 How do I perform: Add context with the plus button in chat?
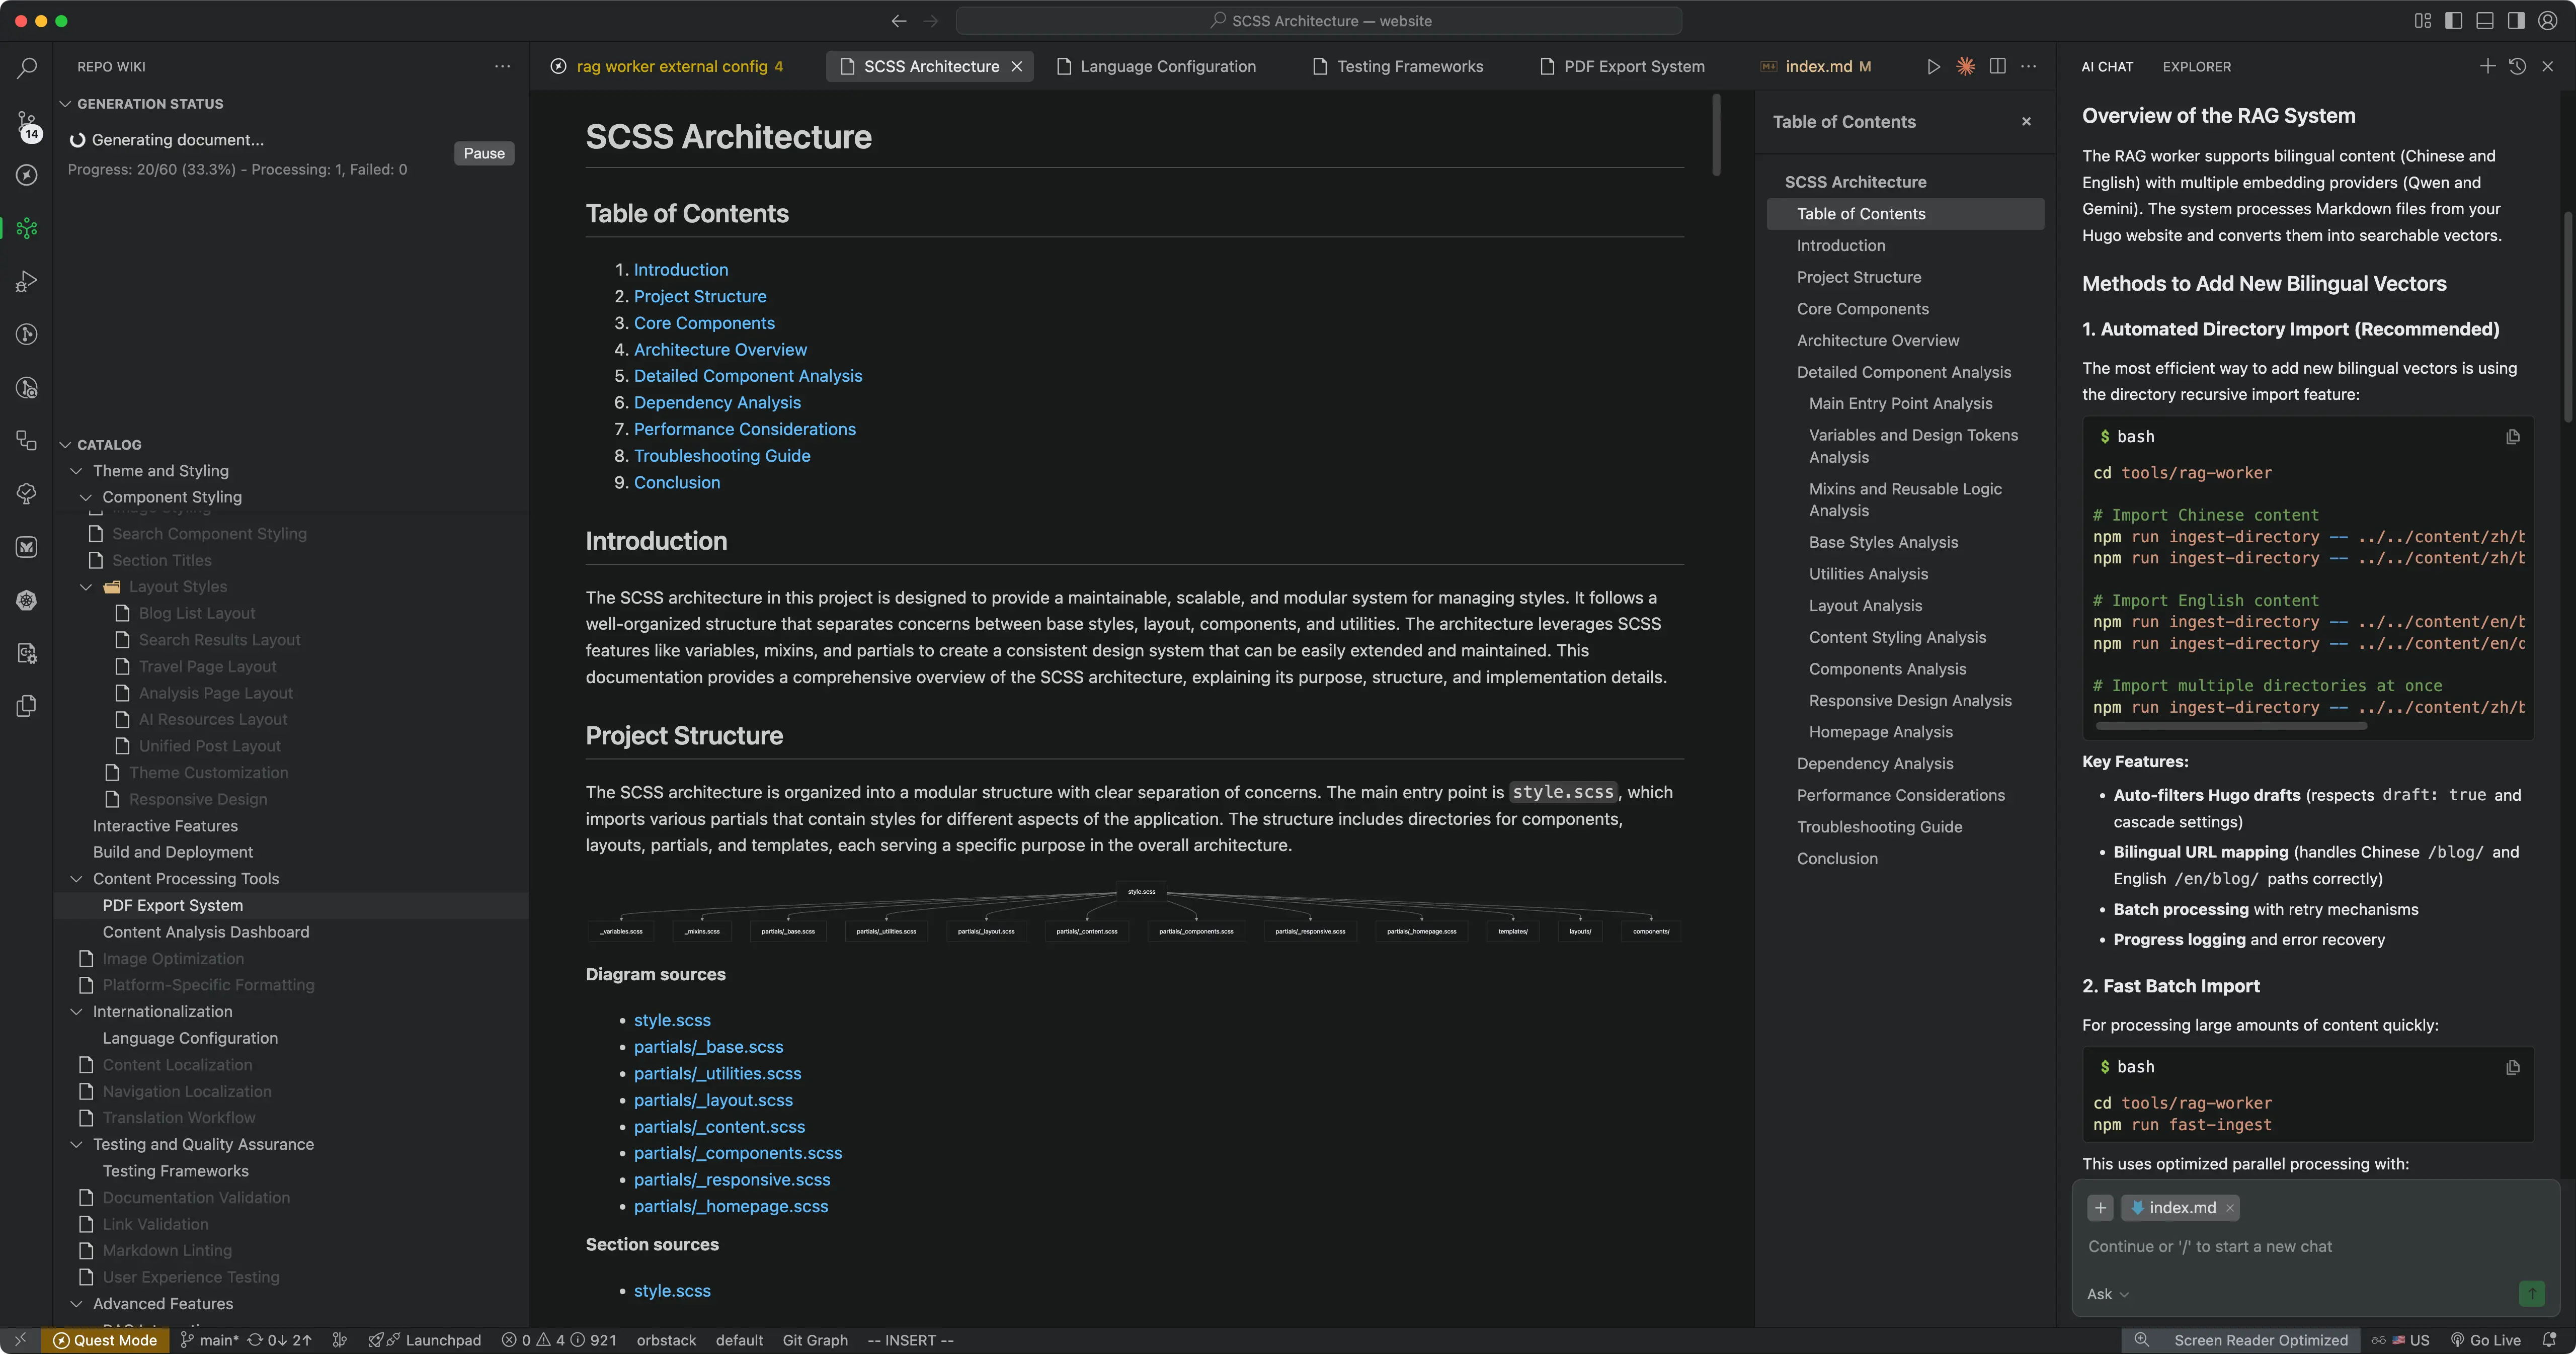2100,1208
